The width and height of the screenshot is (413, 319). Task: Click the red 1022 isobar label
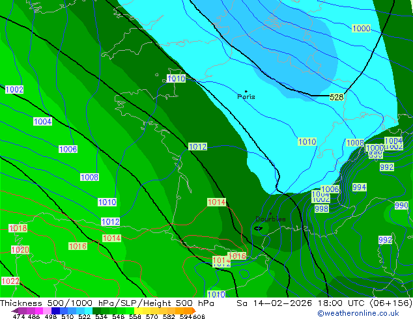click(10, 281)
